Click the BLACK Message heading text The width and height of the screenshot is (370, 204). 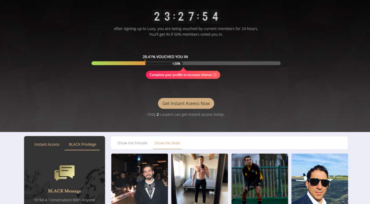[x=64, y=191]
